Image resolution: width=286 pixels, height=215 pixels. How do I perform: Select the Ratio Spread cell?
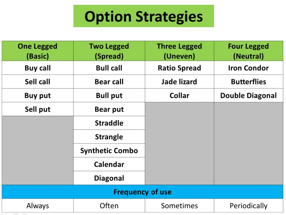coord(179,68)
